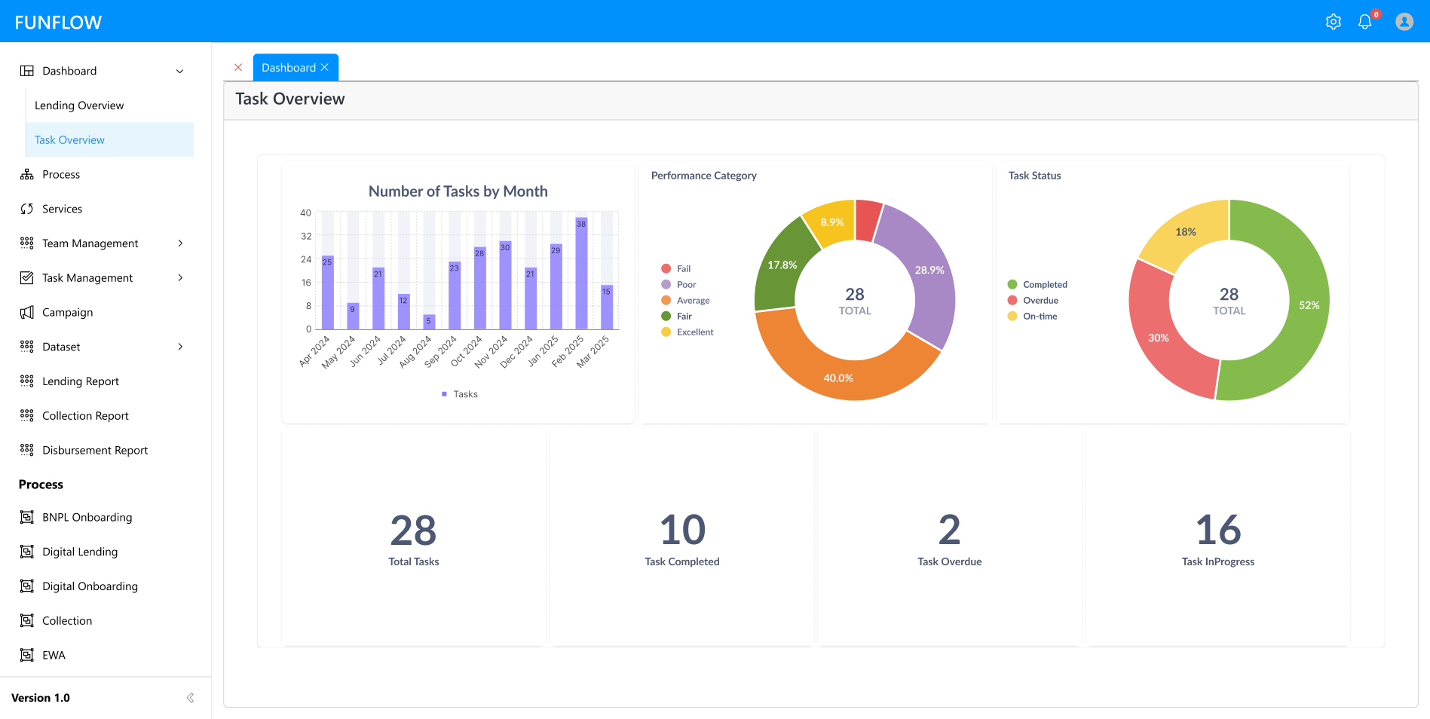Toggle the Tasks series legend

point(460,394)
